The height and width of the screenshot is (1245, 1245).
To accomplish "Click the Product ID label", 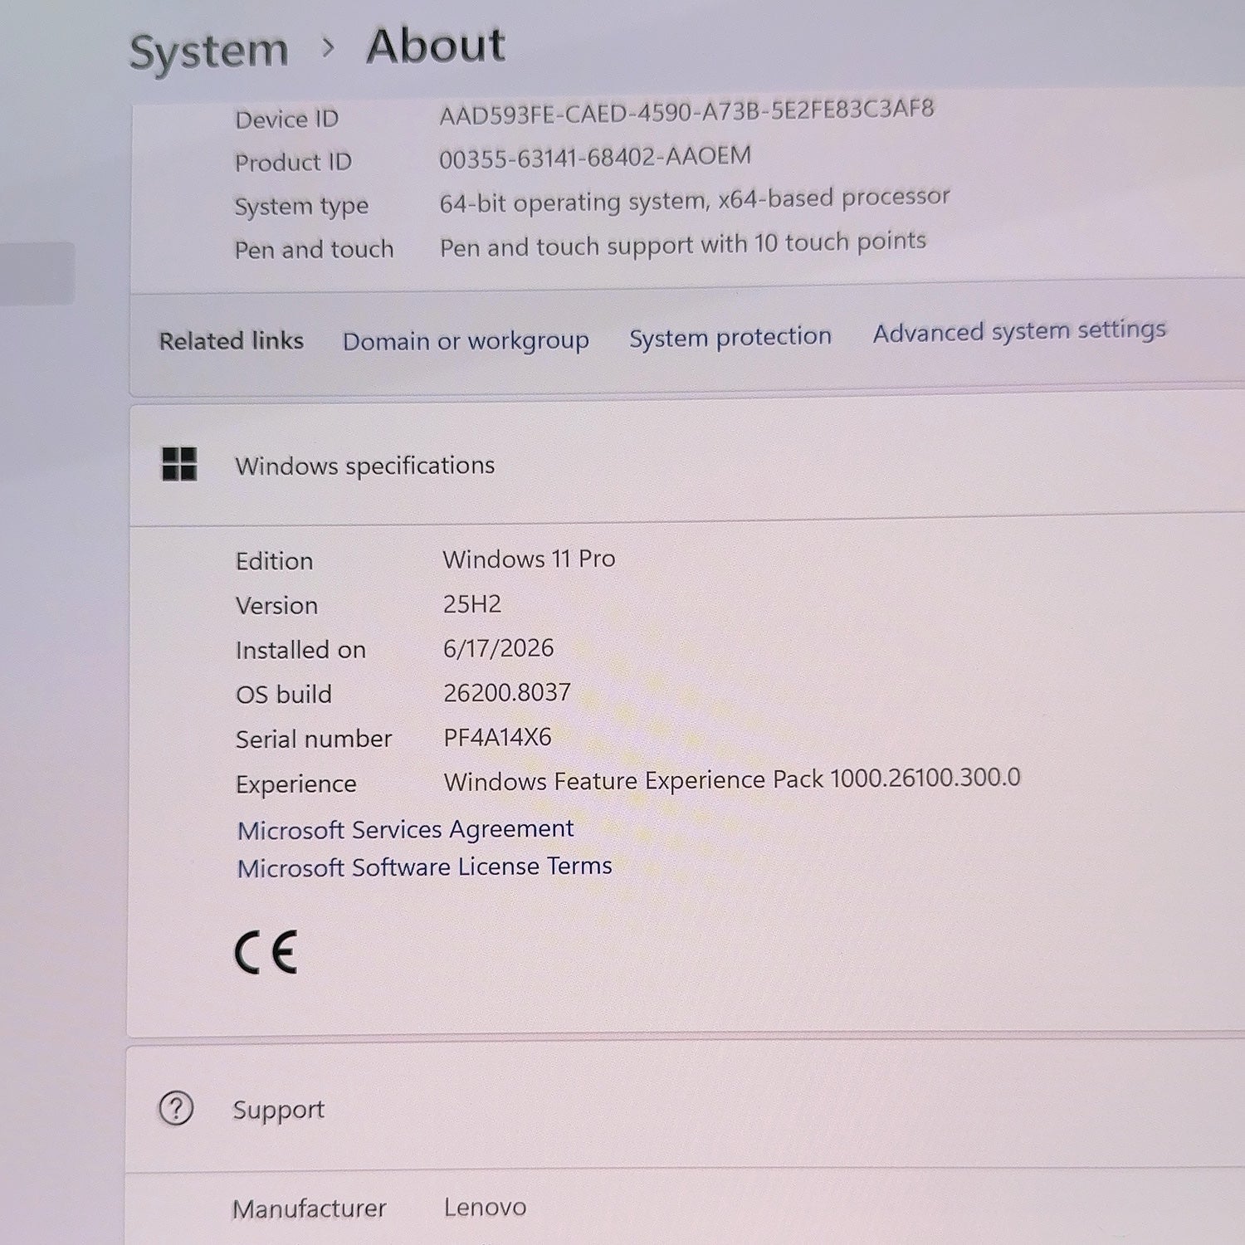I will pos(294,163).
